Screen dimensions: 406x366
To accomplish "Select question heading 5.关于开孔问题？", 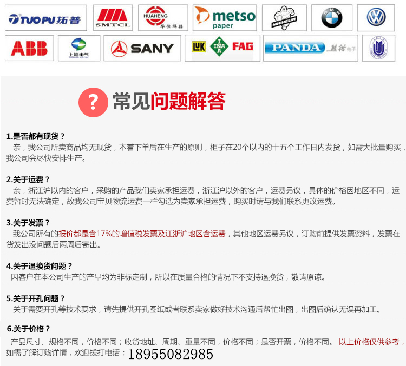I will [36, 298].
